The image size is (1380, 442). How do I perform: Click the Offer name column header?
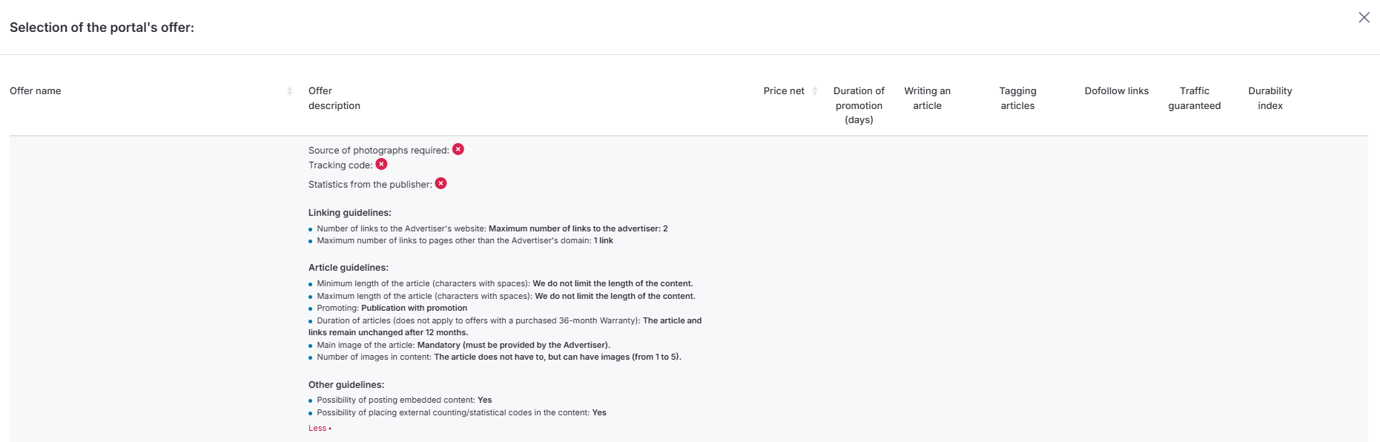36,91
